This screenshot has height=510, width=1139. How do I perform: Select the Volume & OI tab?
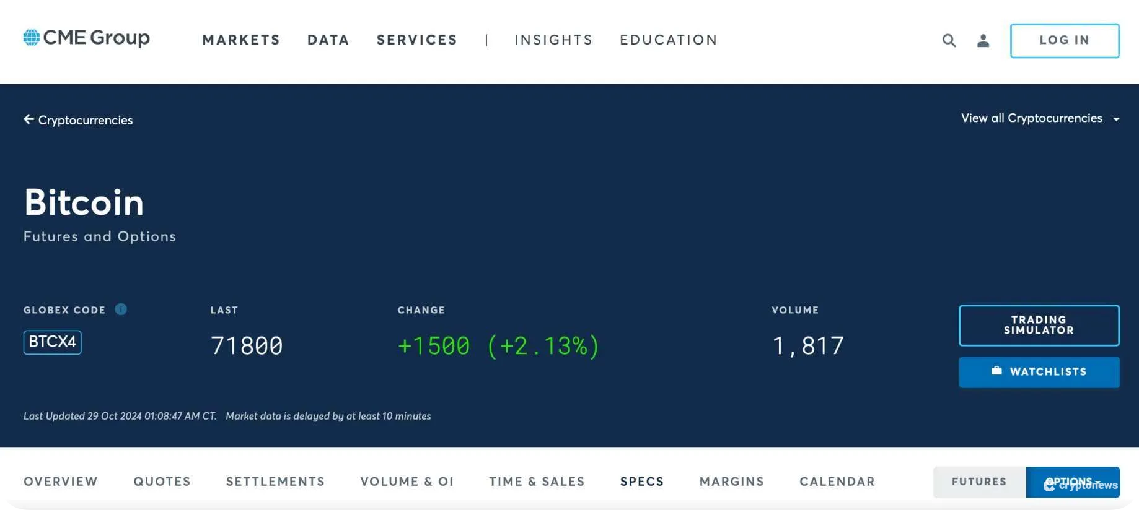pyautogui.click(x=407, y=482)
